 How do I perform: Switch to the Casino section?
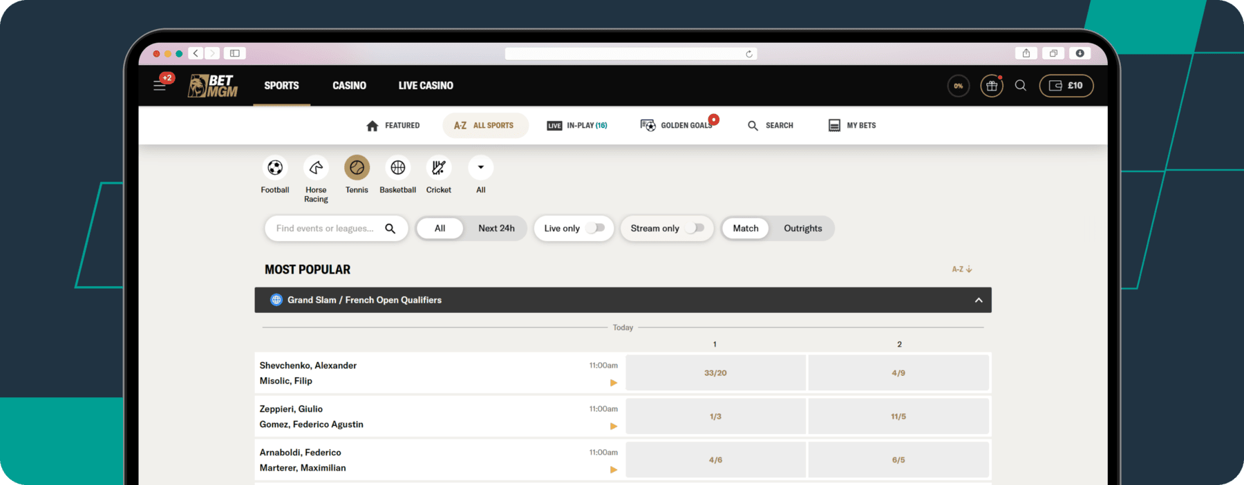[x=349, y=86]
